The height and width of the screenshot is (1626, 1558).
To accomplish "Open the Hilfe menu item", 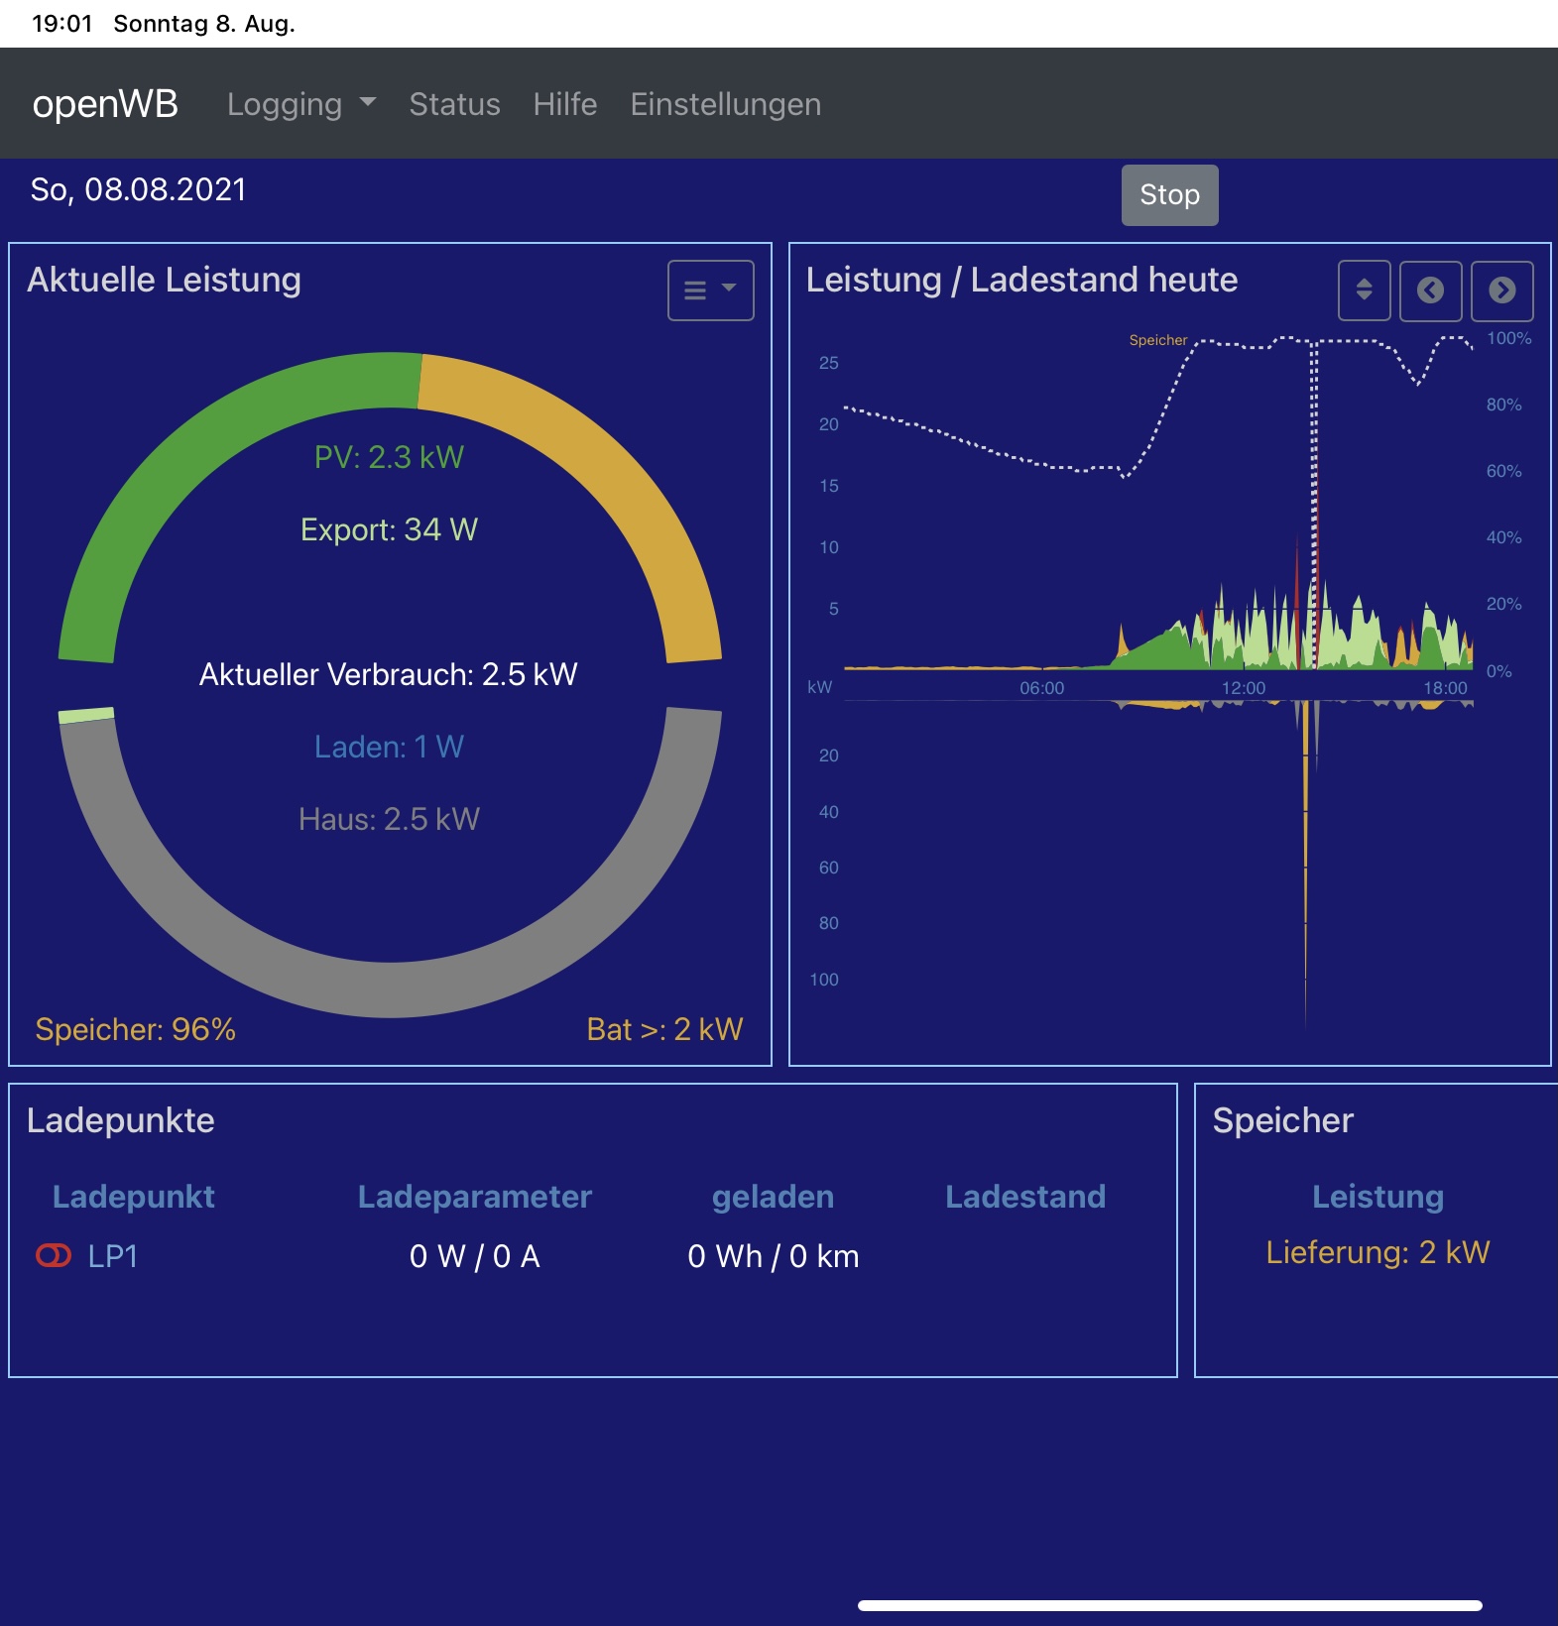I will point(564,104).
